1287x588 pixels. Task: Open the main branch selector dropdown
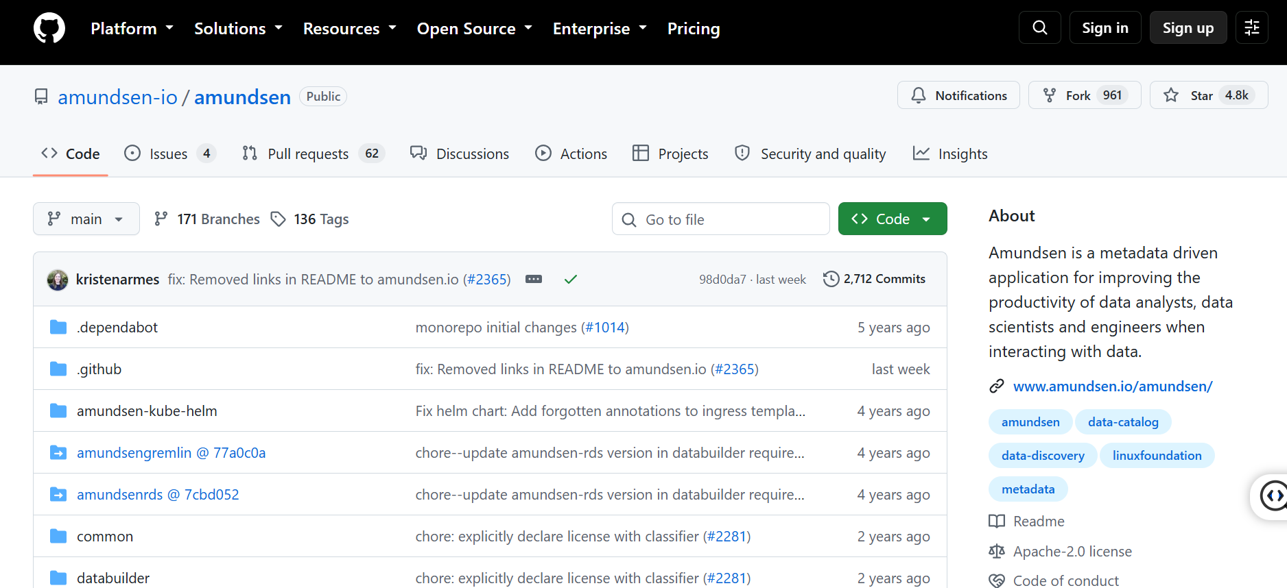[86, 219]
